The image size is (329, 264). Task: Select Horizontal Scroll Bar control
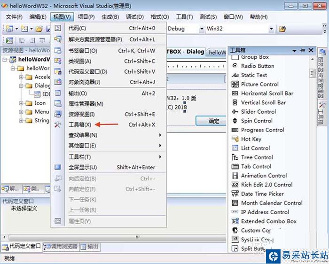[262, 93]
